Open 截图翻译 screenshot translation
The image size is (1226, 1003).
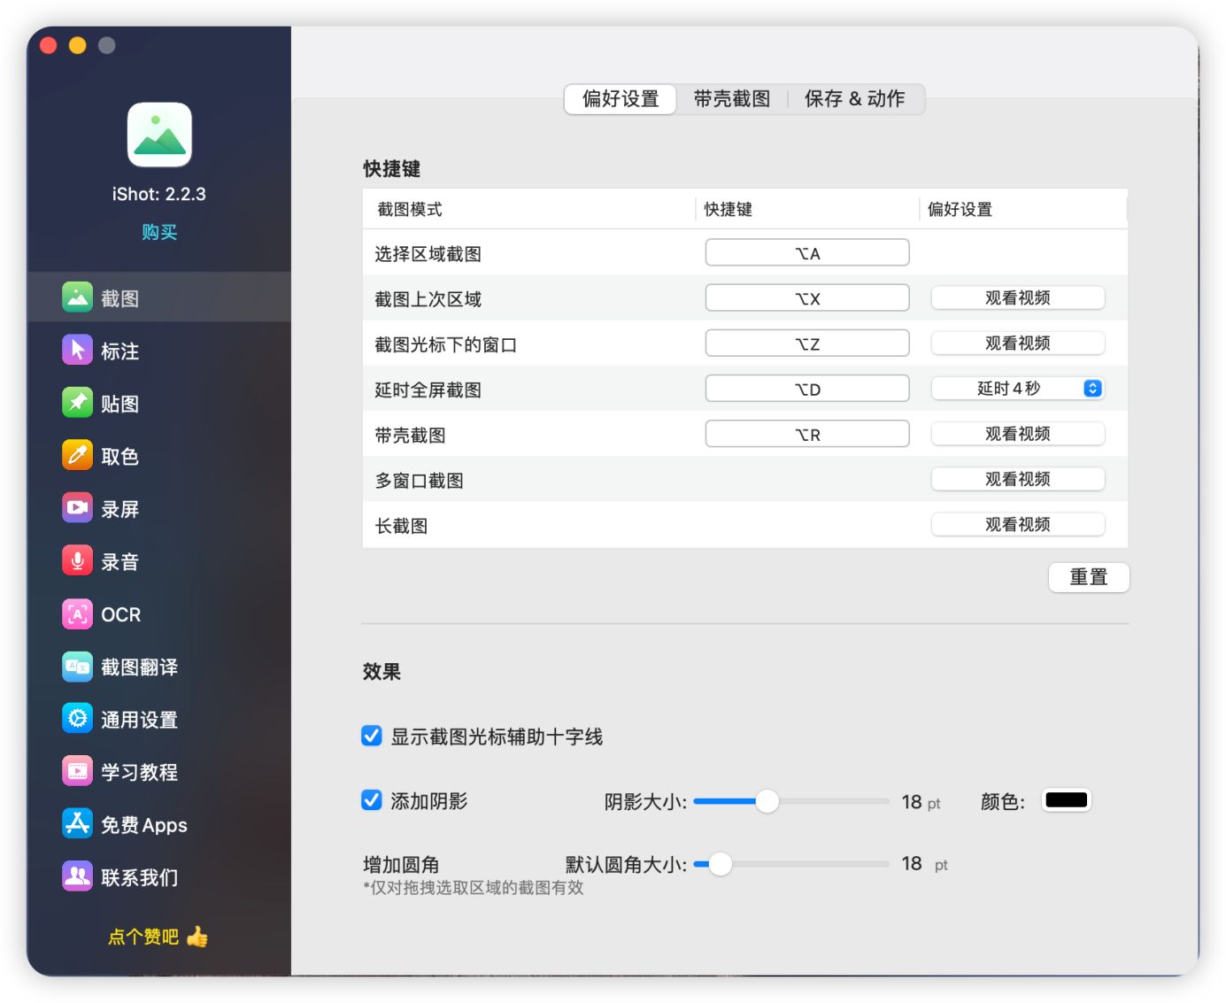tap(122, 667)
